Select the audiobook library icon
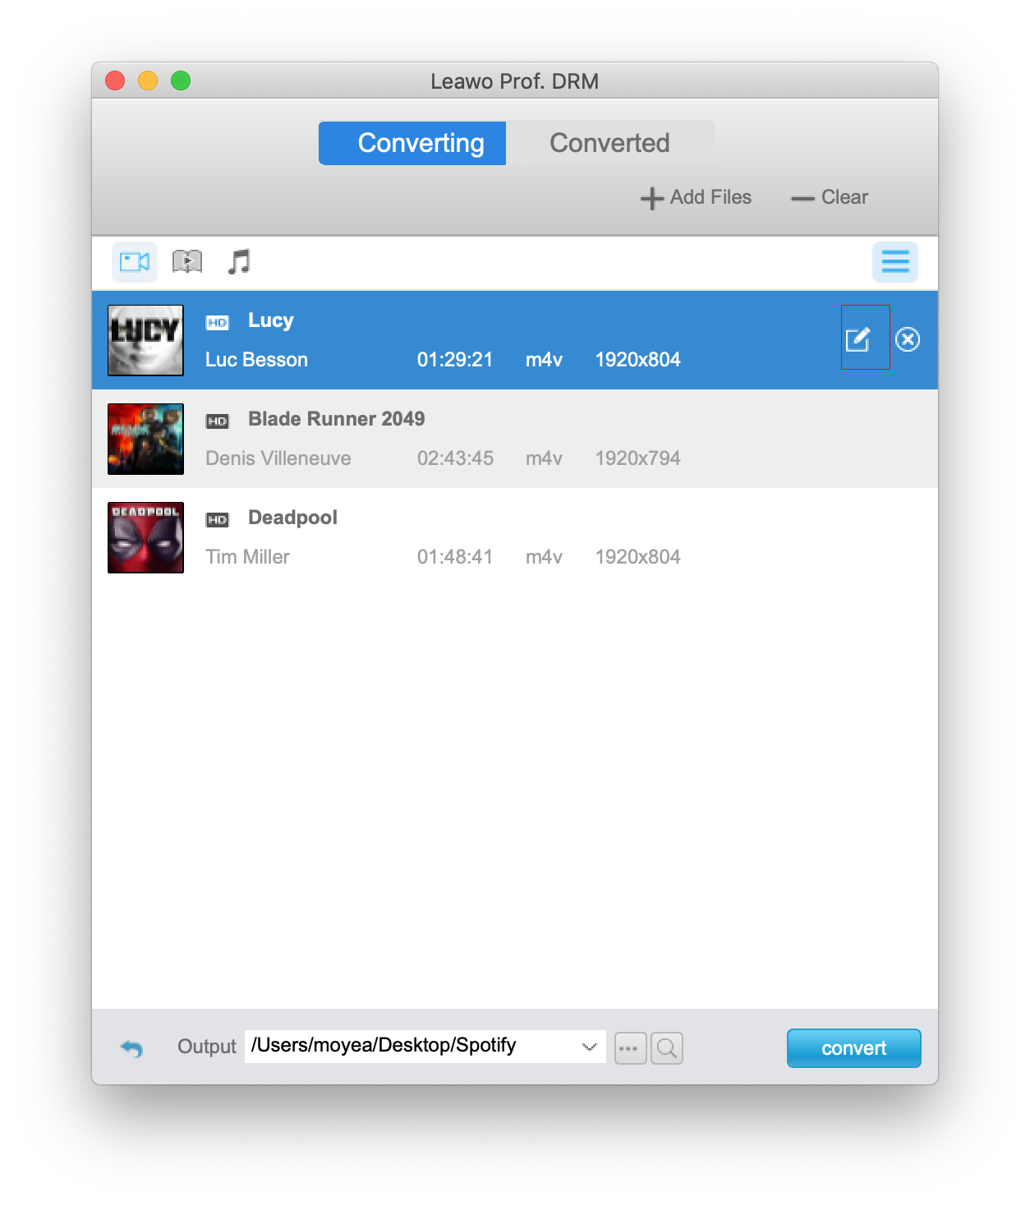 [187, 262]
